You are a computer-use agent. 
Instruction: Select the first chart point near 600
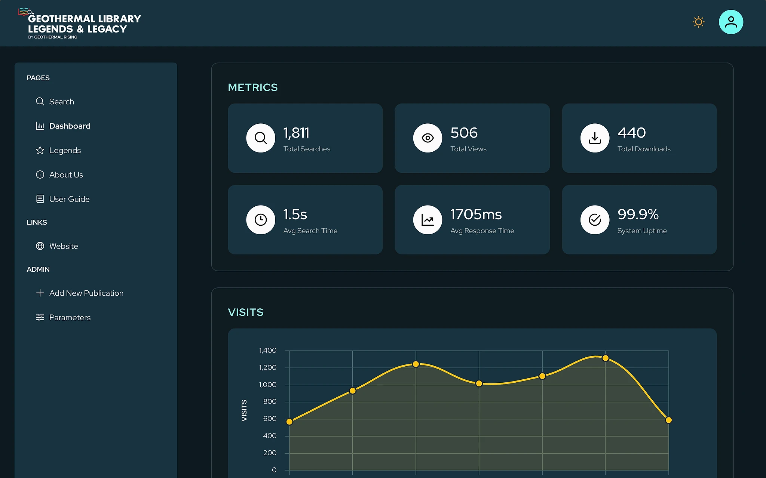tap(289, 422)
